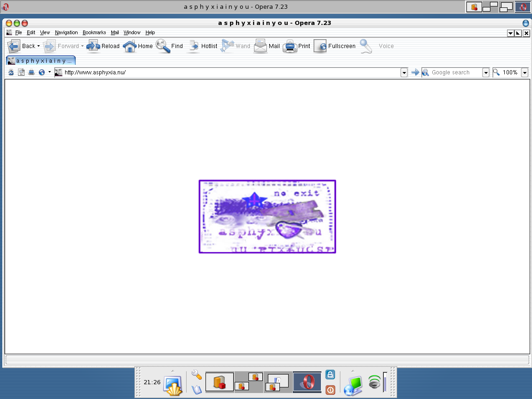Open the Bookmarks menu
This screenshot has height=399, width=532.
(x=94, y=33)
